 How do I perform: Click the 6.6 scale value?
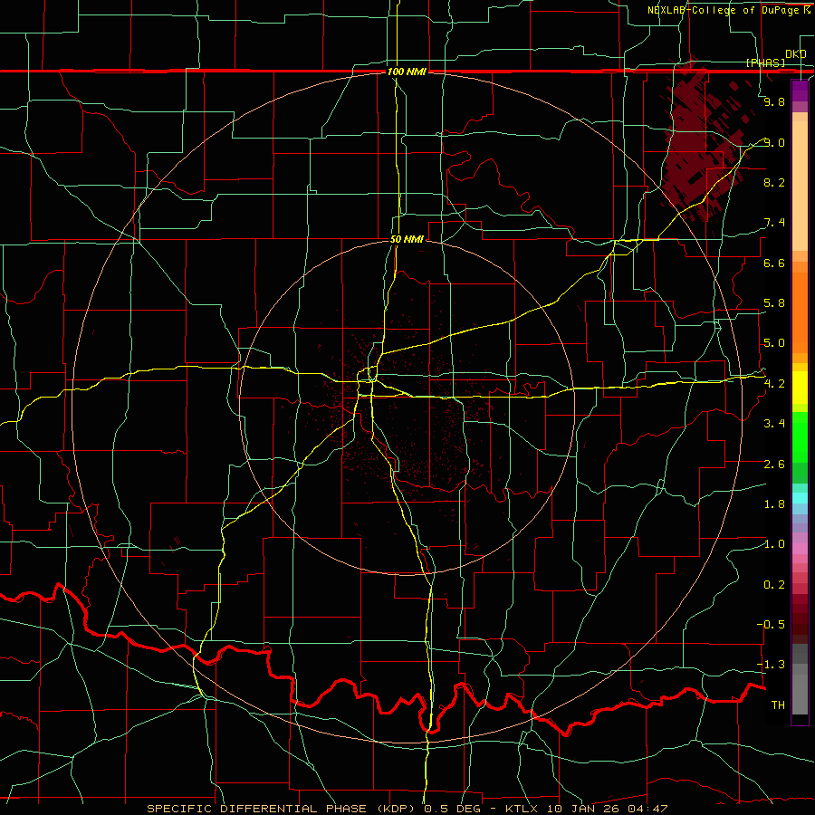click(774, 263)
